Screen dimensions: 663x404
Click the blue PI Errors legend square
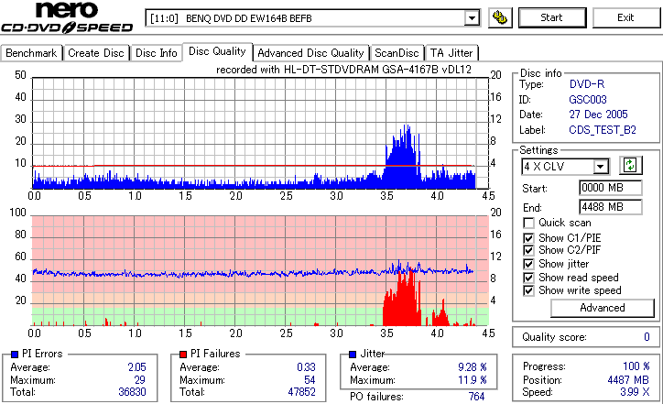pos(15,355)
